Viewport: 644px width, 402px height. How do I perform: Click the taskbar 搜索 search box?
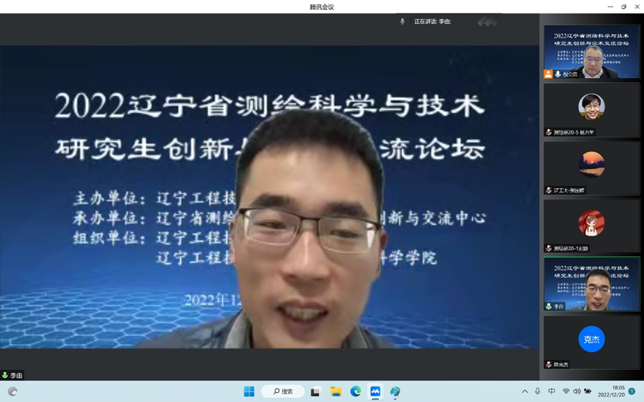[x=283, y=392]
